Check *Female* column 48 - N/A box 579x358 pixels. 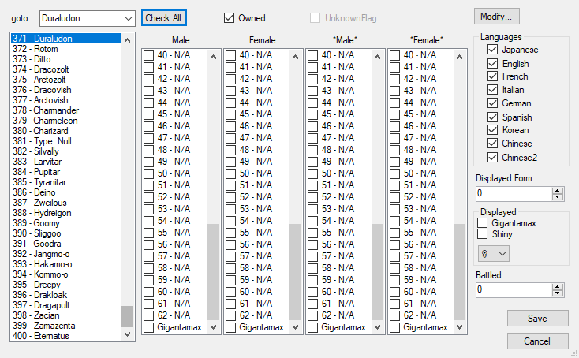(394, 150)
